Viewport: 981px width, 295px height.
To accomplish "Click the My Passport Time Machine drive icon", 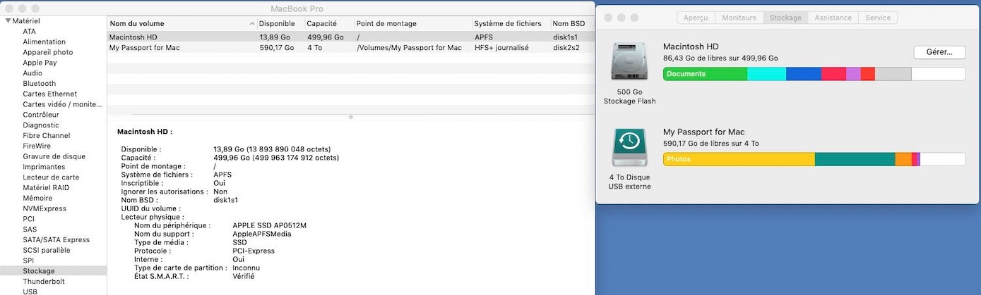I will point(629,148).
